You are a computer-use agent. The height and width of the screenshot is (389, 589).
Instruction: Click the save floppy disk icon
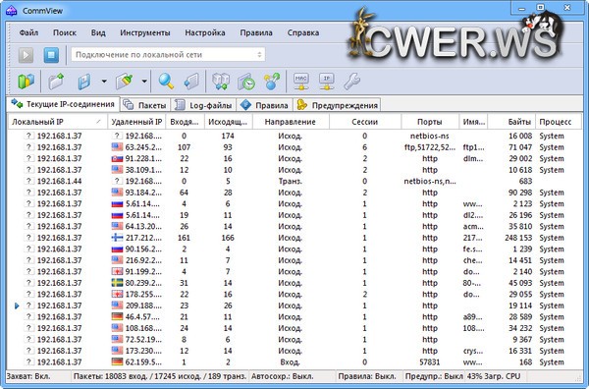84,81
